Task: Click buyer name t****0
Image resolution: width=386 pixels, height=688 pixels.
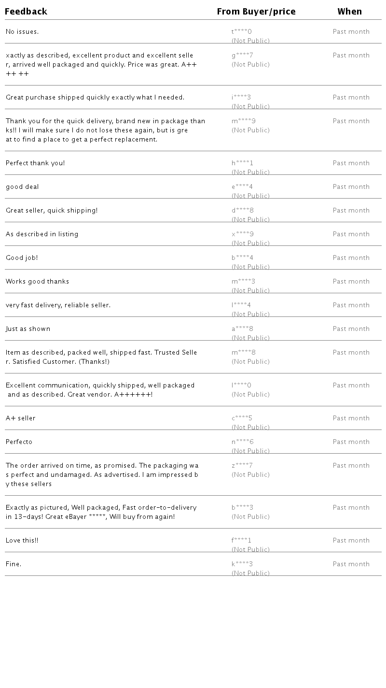Action: click(x=241, y=32)
